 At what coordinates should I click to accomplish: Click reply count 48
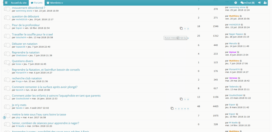(x=199, y=106)
